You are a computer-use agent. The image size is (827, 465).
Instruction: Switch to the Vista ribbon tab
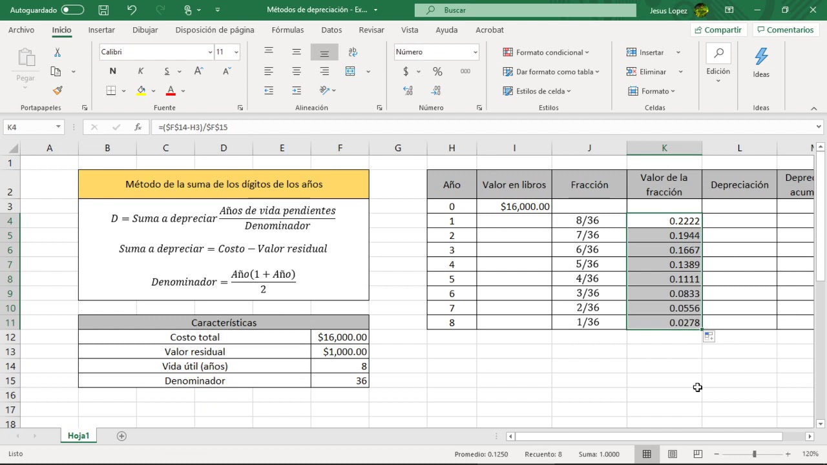click(410, 30)
